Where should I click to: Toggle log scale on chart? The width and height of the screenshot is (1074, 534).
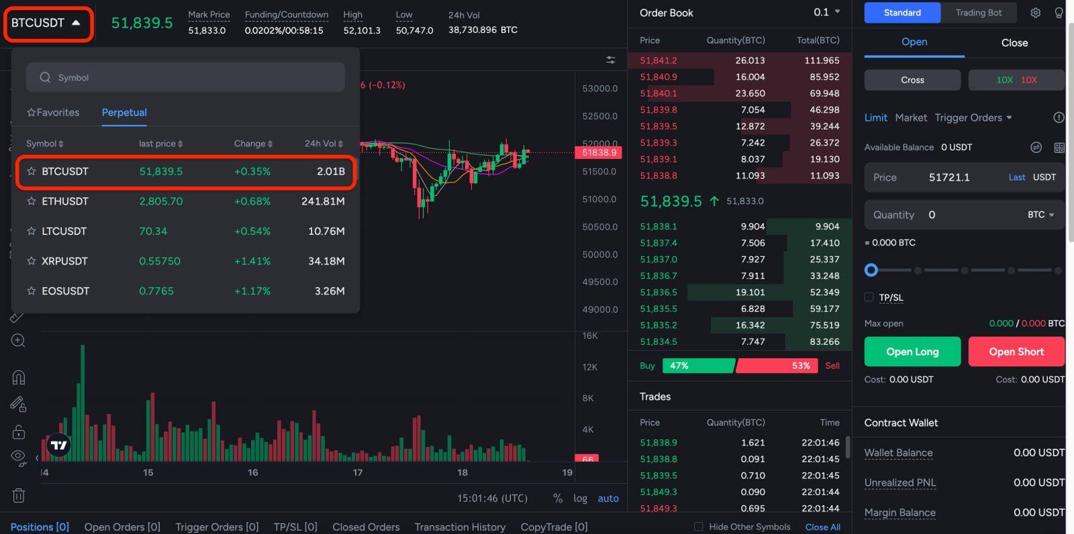point(580,498)
